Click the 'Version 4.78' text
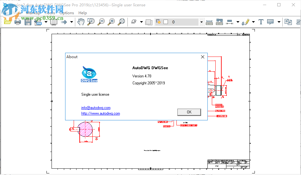Image resolution: width=301 pixels, height=175 pixels. pyautogui.click(x=142, y=76)
